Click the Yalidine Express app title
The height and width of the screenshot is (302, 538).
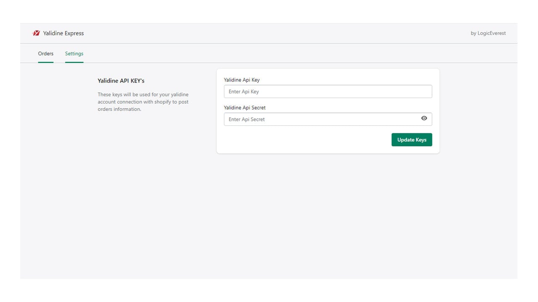pos(63,33)
